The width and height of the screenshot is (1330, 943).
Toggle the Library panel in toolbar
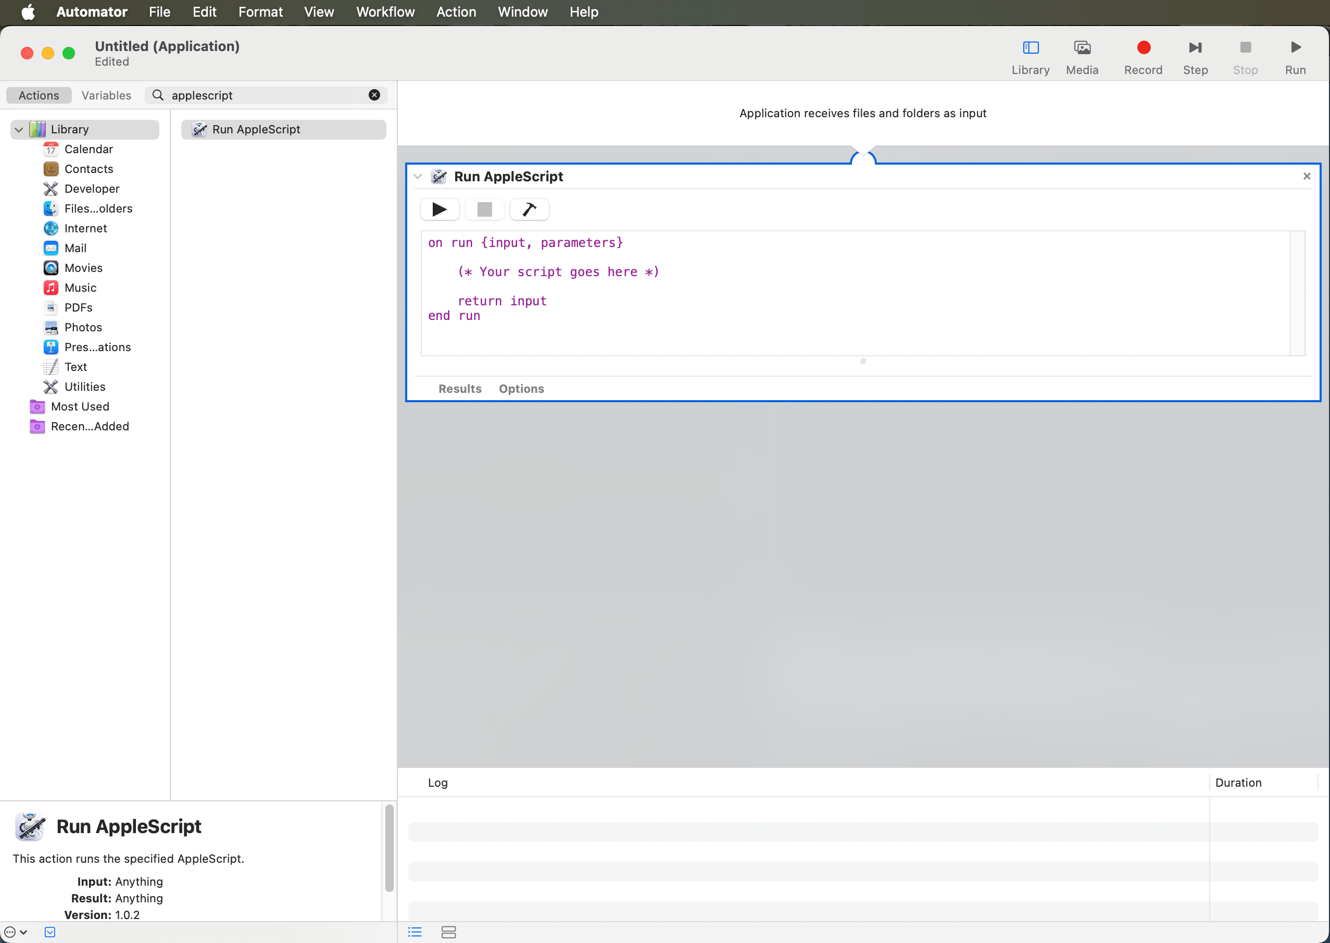[1030, 57]
